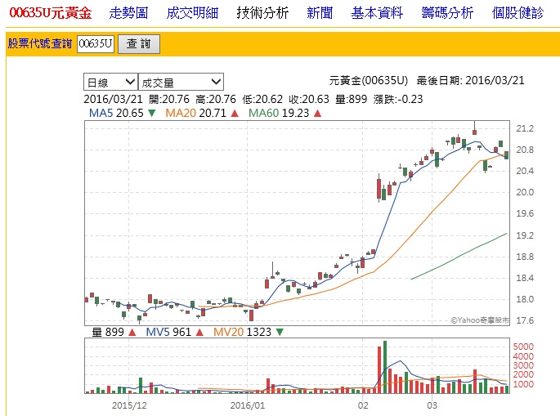560x416 pixels.
Task: Open the 個股健診 tab
Action: point(517,13)
